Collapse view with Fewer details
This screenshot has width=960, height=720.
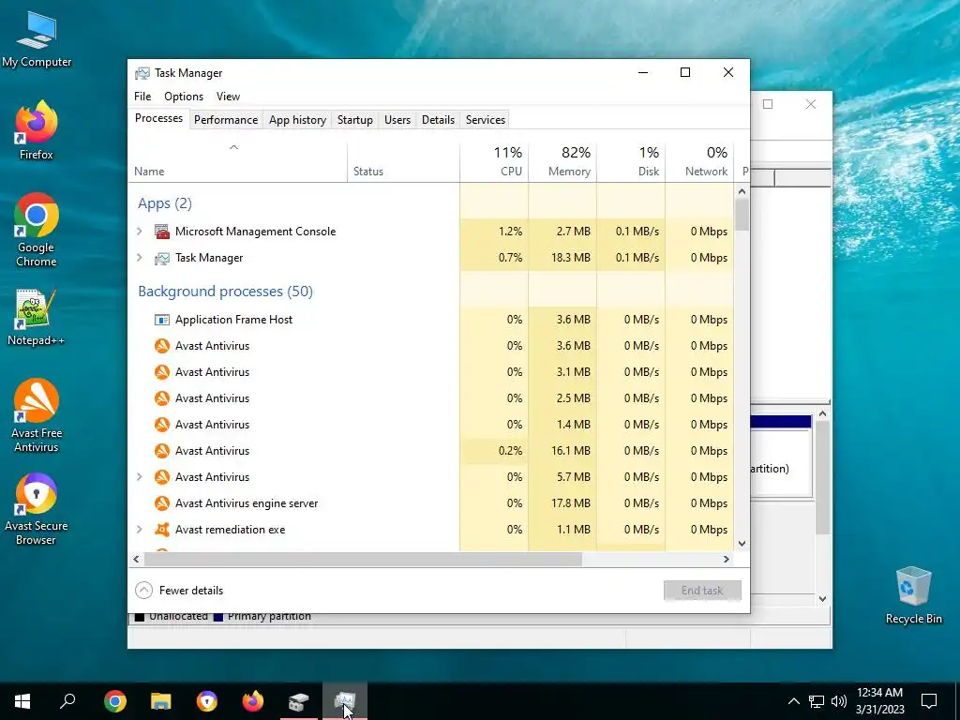(179, 591)
